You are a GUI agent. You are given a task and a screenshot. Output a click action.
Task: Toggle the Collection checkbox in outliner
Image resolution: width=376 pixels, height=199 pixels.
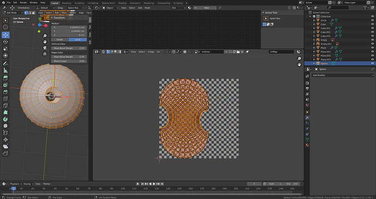(314, 16)
